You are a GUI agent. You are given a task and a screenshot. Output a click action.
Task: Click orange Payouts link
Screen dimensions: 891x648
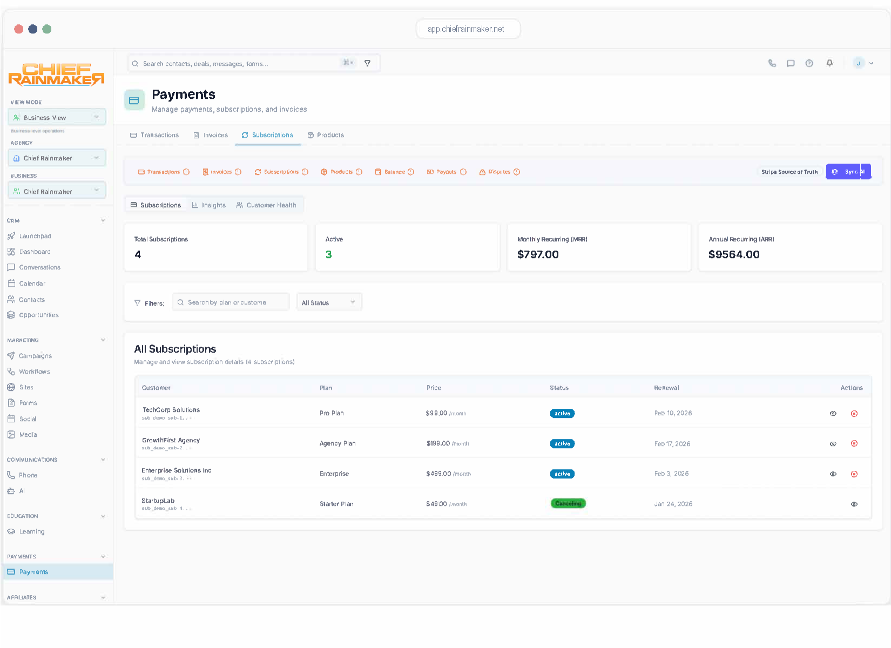pyautogui.click(x=442, y=172)
